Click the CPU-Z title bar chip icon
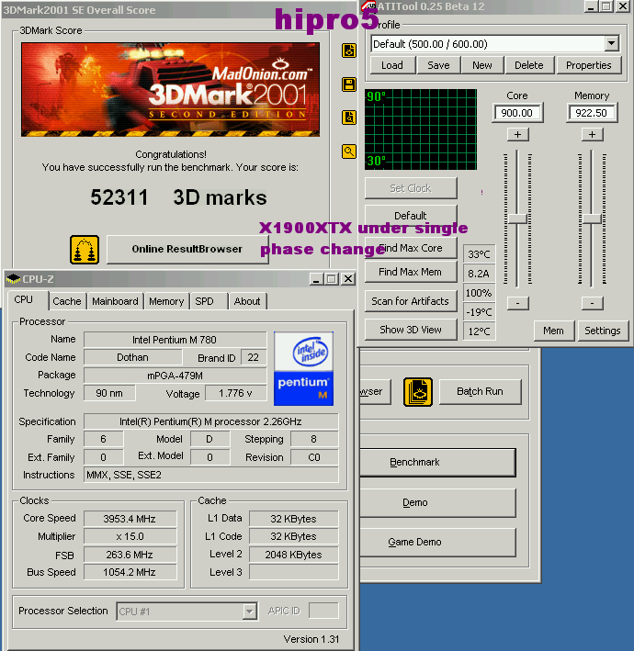634x651 pixels. pyautogui.click(x=13, y=278)
